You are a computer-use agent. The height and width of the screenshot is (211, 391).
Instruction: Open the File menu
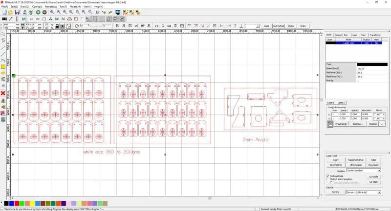[4, 7]
